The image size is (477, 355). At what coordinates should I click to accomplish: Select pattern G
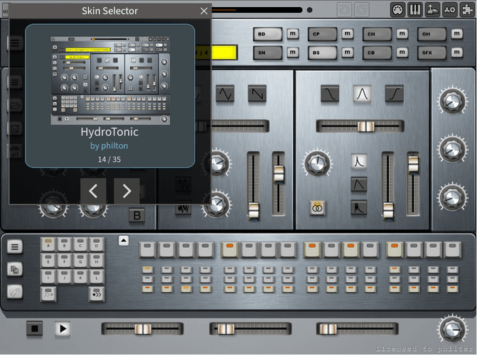tap(80, 261)
